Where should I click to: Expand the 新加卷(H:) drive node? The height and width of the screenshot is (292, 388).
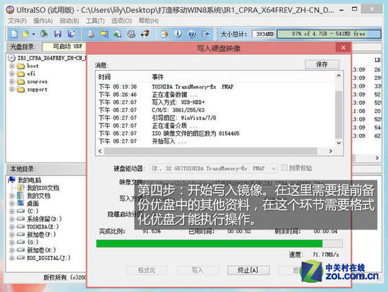tap(11, 250)
